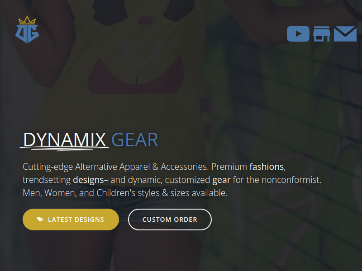
Task: Click the bold word gear in tagline
Action: (x=221, y=180)
